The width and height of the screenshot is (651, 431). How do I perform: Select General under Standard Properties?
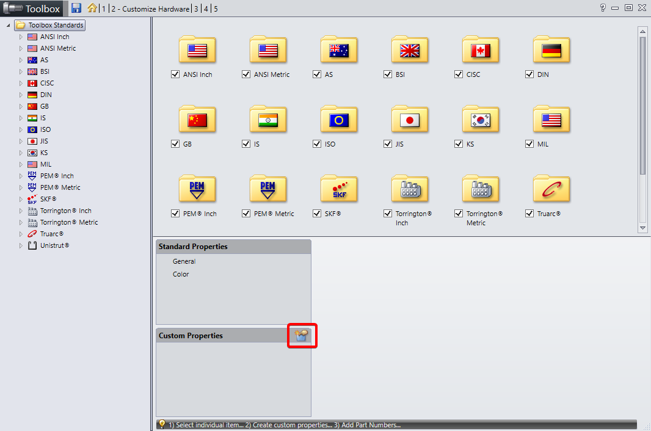184,261
